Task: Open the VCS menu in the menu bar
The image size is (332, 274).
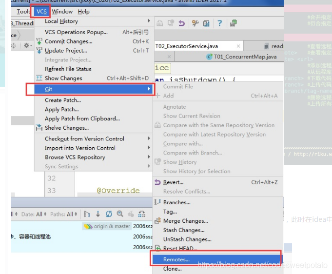Action: [41, 11]
